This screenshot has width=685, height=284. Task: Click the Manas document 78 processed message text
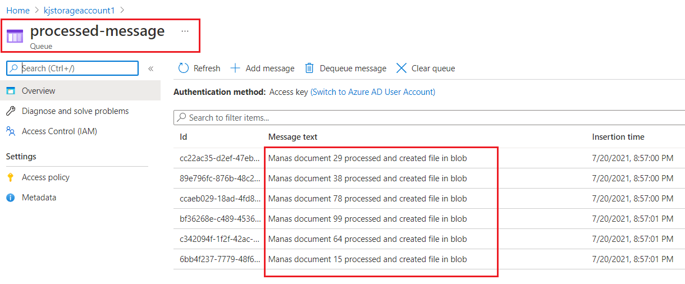click(368, 199)
